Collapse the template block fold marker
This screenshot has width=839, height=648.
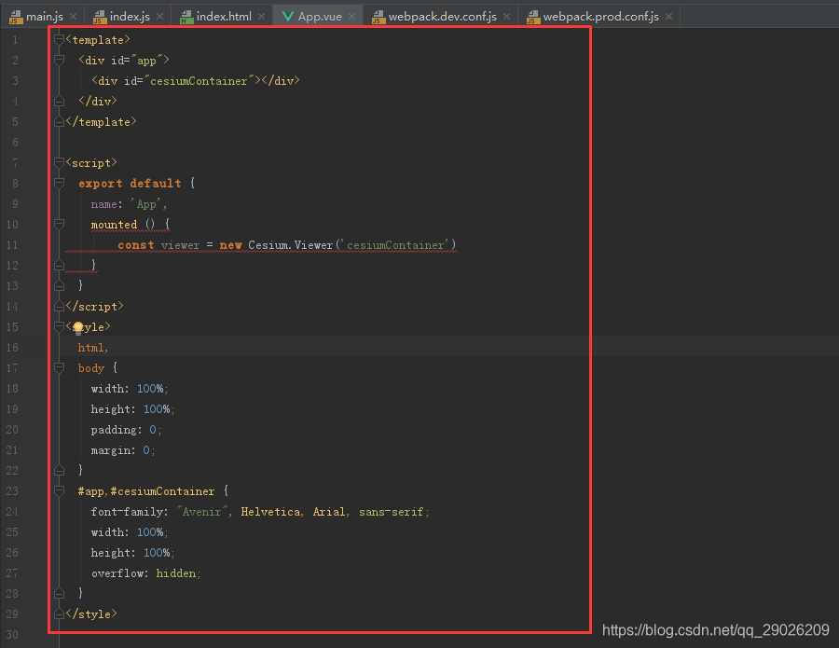pyautogui.click(x=58, y=39)
